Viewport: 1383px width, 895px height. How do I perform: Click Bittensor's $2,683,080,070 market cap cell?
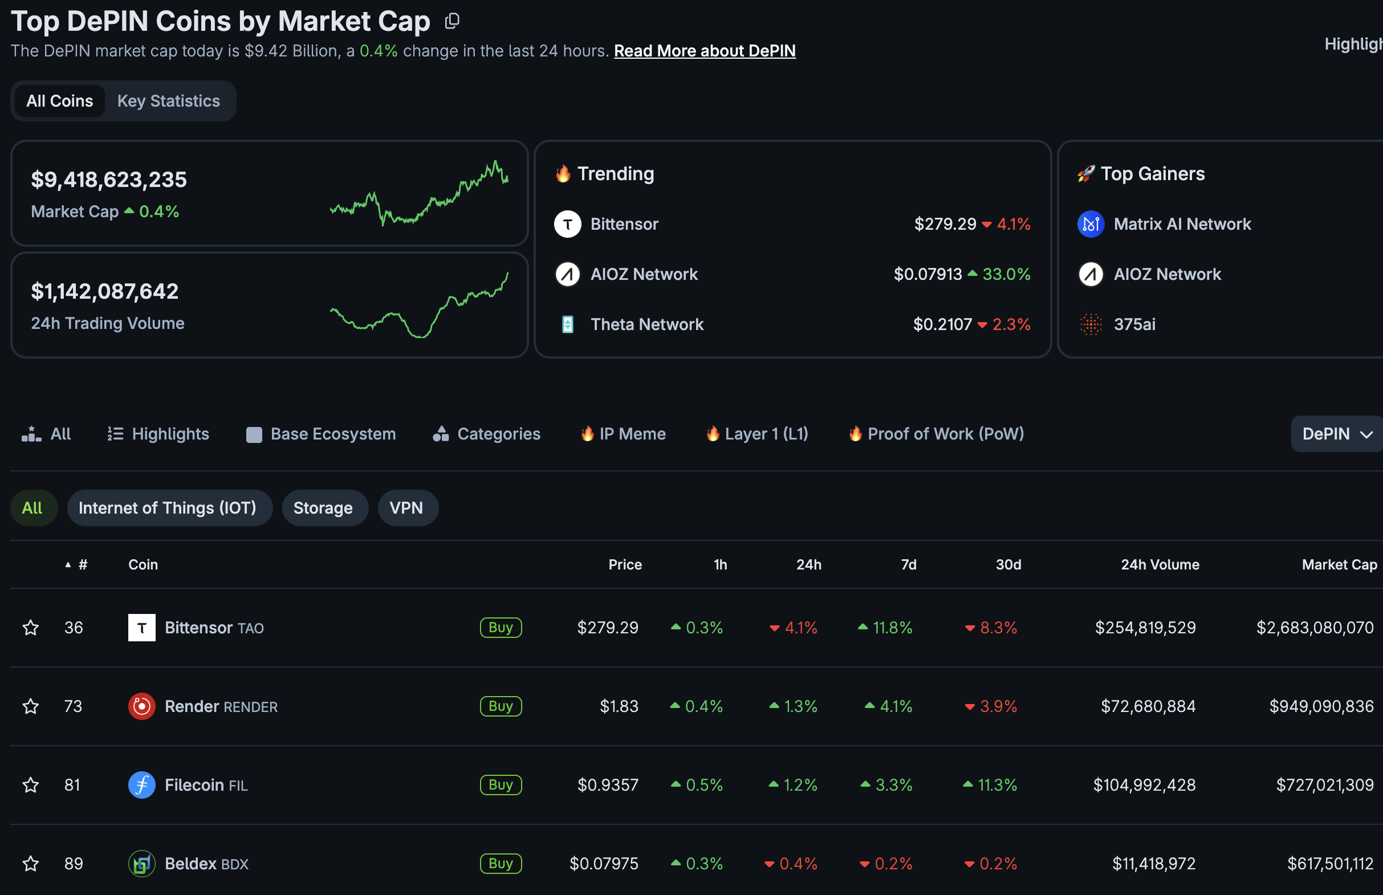click(1315, 627)
